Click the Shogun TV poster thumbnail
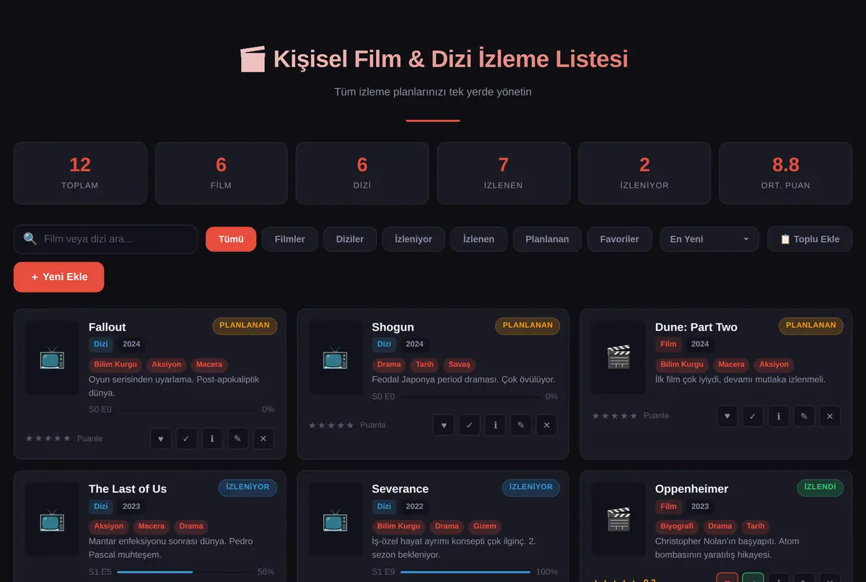This screenshot has width=866, height=582. pyautogui.click(x=336, y=357)
